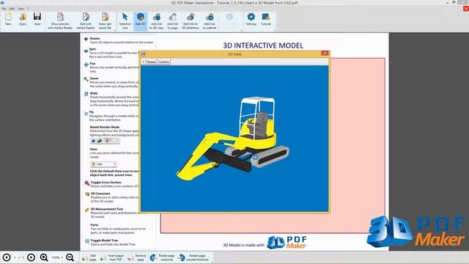Close the 3D View dialog
The width and height of the screenshot is (469, 264).
click(x=325, y=54)
